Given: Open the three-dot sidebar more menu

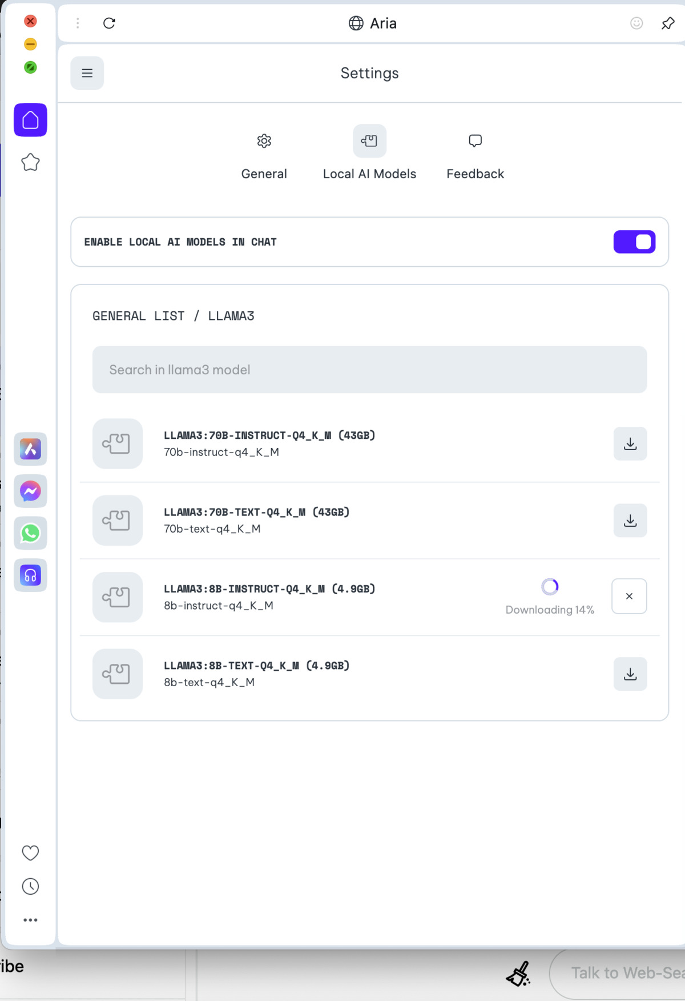Looking at the screenshot, I should tap(30, 920).
